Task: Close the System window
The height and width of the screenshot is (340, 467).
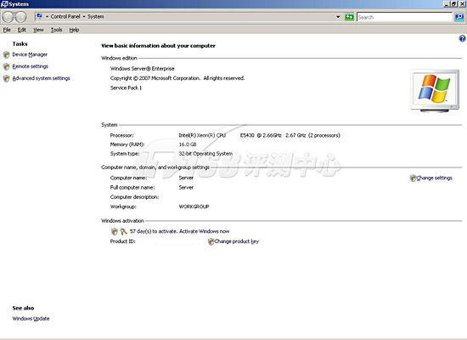Action: [462, 4]
